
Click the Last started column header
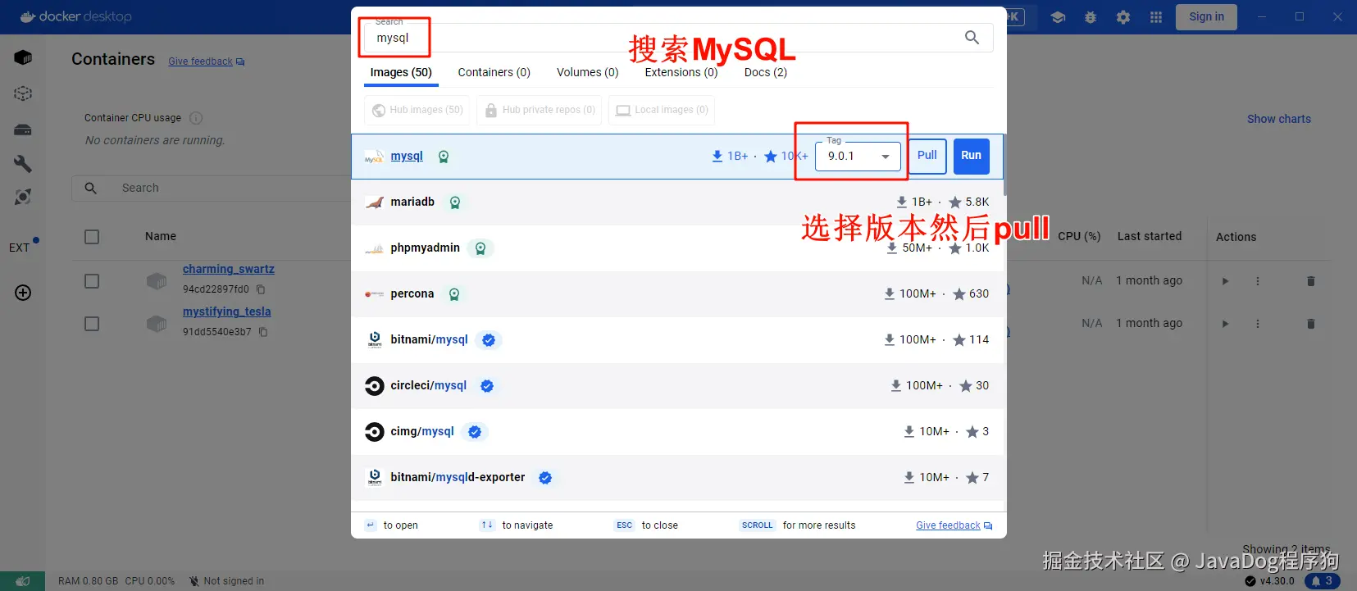(x=1150, y=236)
